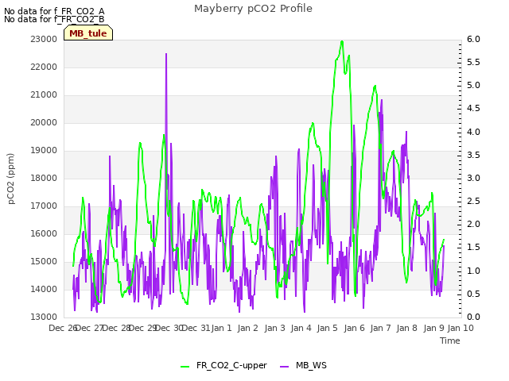Toggle the MB_WS legend entry
The height and width of the screenshot is (381, 509).
click(x=303, y=365)
